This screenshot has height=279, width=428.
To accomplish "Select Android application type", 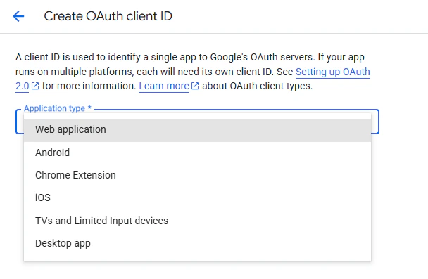I will click(x=197, y=153).
